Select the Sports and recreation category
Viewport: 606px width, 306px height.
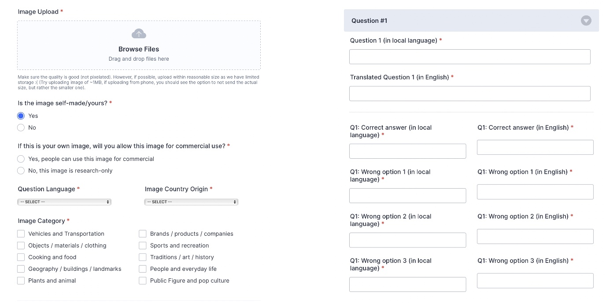(143, 245)
